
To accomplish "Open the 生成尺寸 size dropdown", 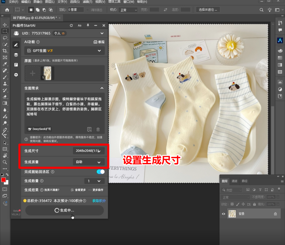I will pos(89,151).
